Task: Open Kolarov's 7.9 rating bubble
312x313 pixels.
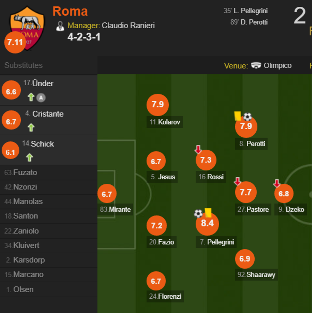Action: click(158, 105)
